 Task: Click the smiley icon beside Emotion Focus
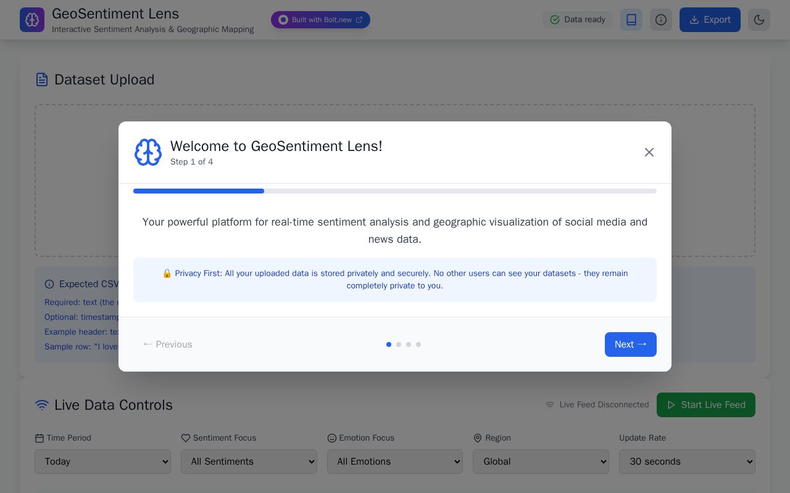[x=332, y=438]
